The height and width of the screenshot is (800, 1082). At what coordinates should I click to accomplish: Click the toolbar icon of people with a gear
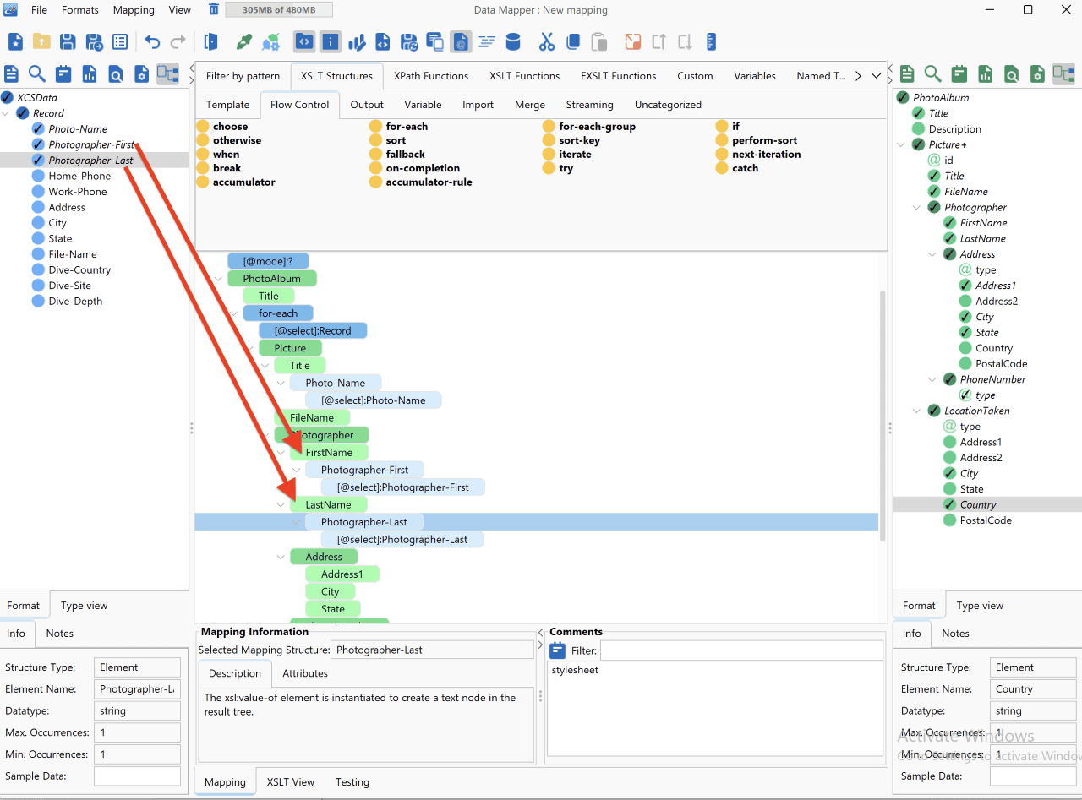pyautogui.click(x=270, y=41)
